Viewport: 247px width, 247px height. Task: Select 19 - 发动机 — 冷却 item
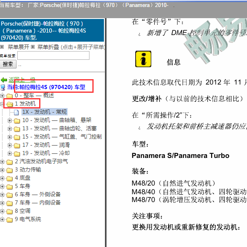coord(46,153)
